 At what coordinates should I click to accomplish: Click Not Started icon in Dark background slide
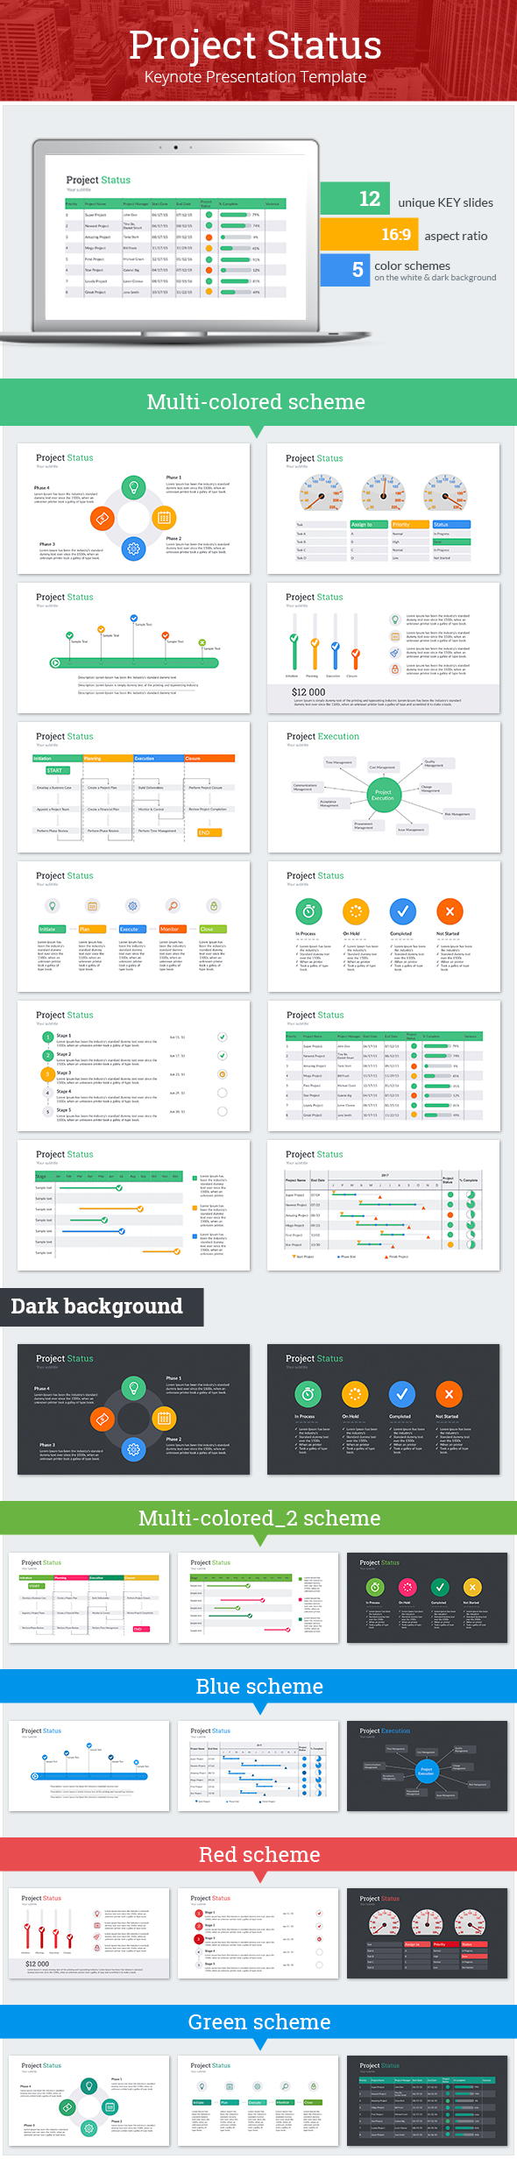pyautogui.click(x=449, y=1394)
